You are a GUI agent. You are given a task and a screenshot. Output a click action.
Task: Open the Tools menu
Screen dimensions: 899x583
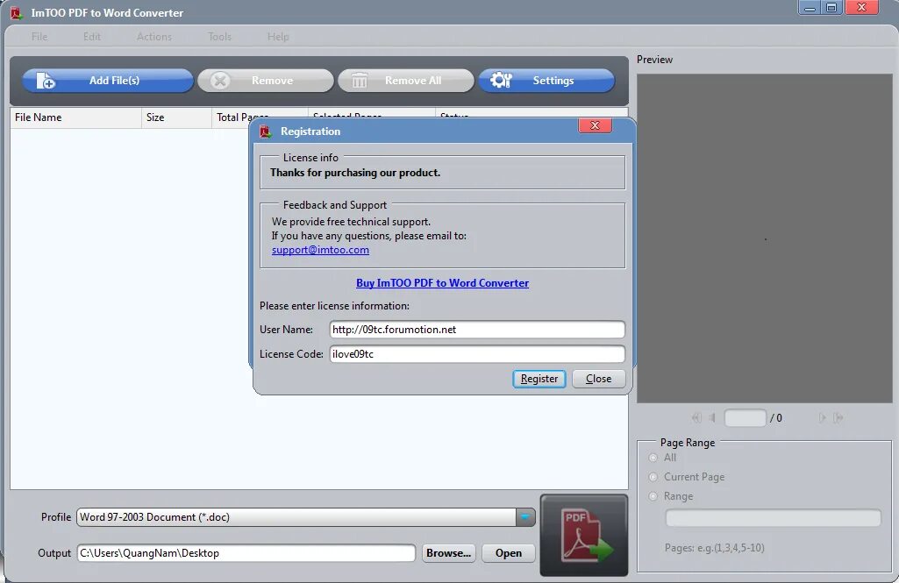(219, 37)
